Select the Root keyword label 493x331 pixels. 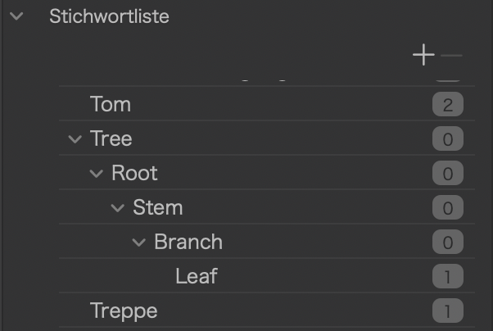(134, 174)
